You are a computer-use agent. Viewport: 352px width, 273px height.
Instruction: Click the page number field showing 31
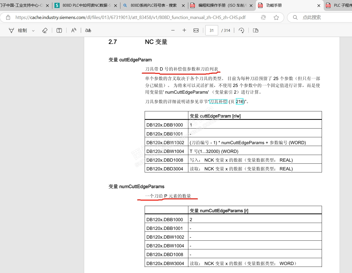pyautogui.click(x=212, y=30)
